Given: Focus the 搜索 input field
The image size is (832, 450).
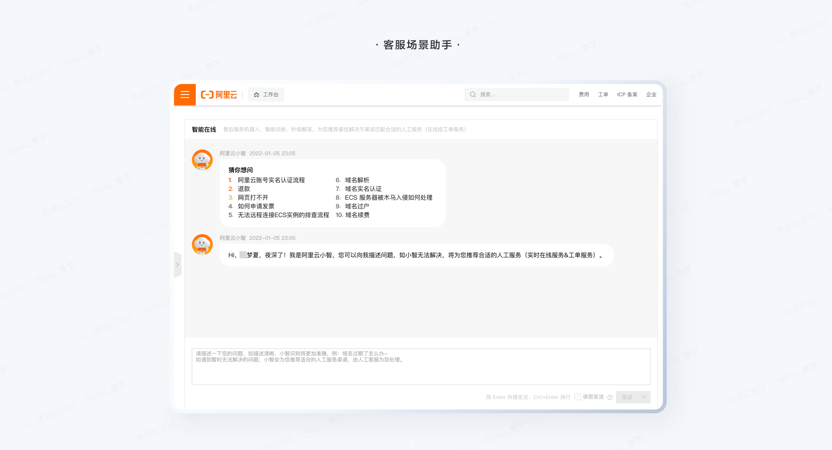Looking at the screenshot, I should coord(516,94).
